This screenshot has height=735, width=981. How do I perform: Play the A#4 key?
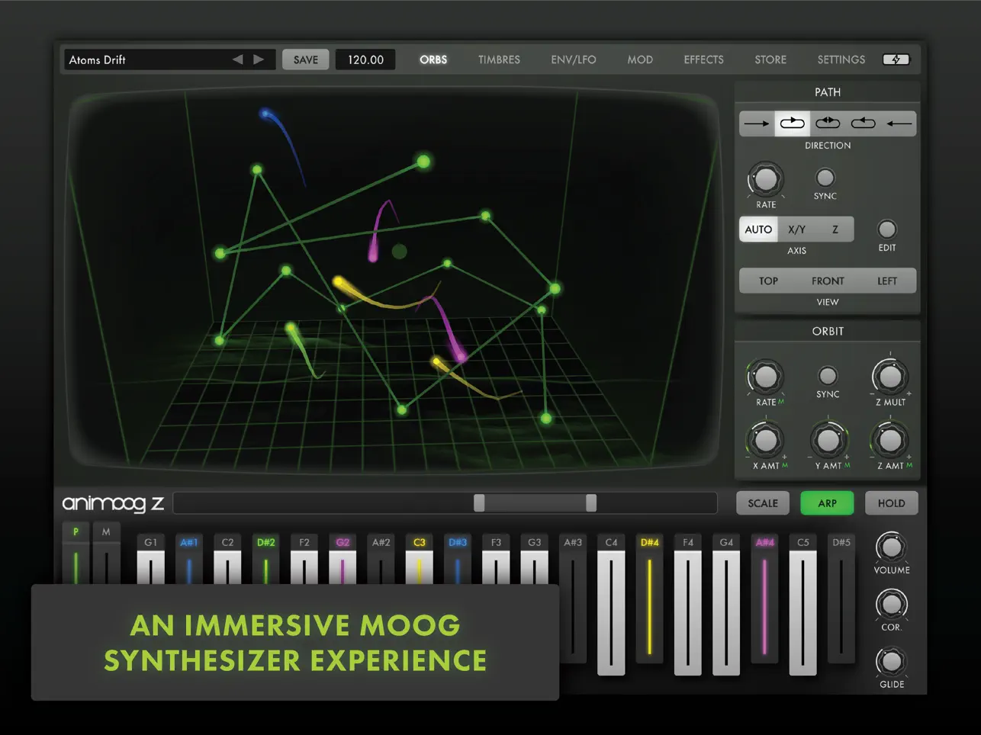click(x=764, y=599)
